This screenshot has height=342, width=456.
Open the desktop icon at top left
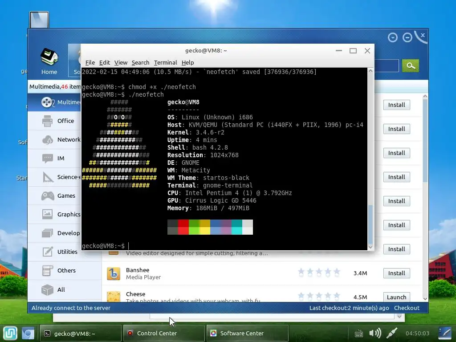[x=39, y=20]
